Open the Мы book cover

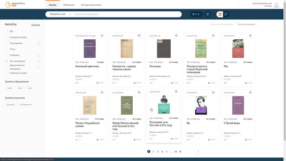click(238, 49)
